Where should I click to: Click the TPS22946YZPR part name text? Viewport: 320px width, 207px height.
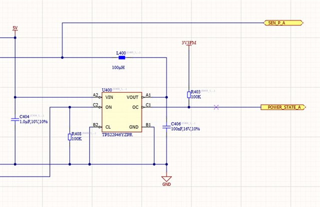click(x=117, y=135)
